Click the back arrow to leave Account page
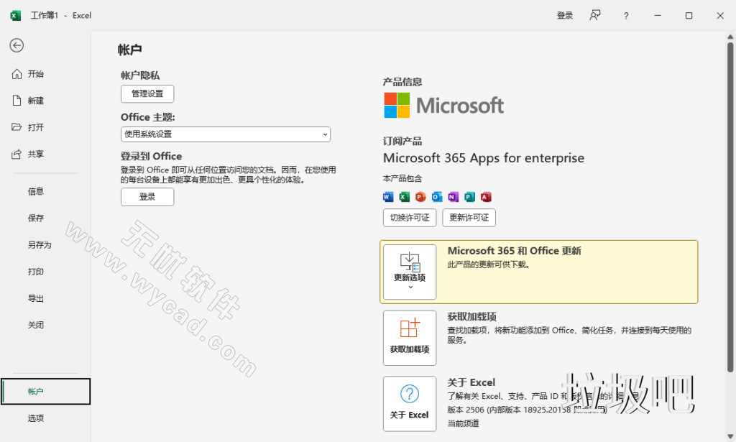736x442 pixels. tap(16, 45)
